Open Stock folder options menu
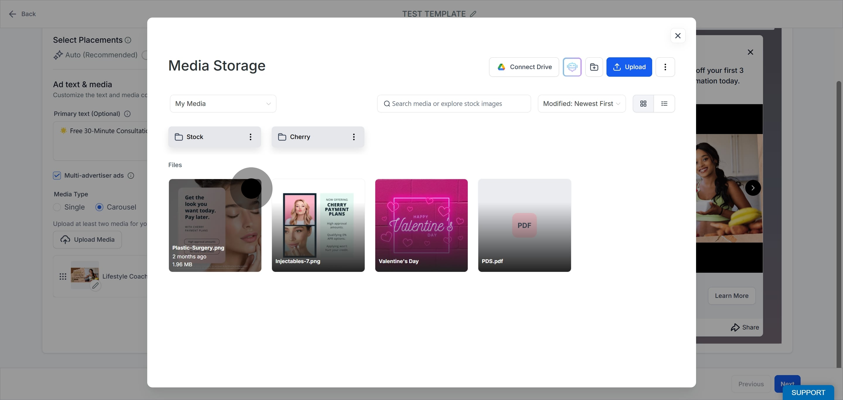The image size is (843, 400). [x=250, y=137]
